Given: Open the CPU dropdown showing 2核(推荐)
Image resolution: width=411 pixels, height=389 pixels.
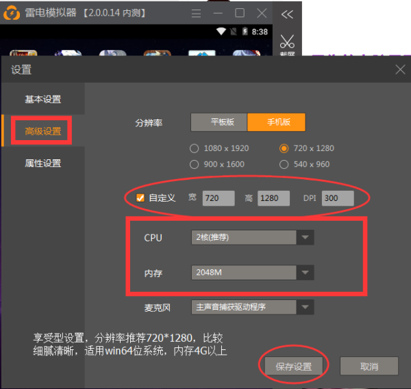Looking at the screenshot, I should click(253, 237).
